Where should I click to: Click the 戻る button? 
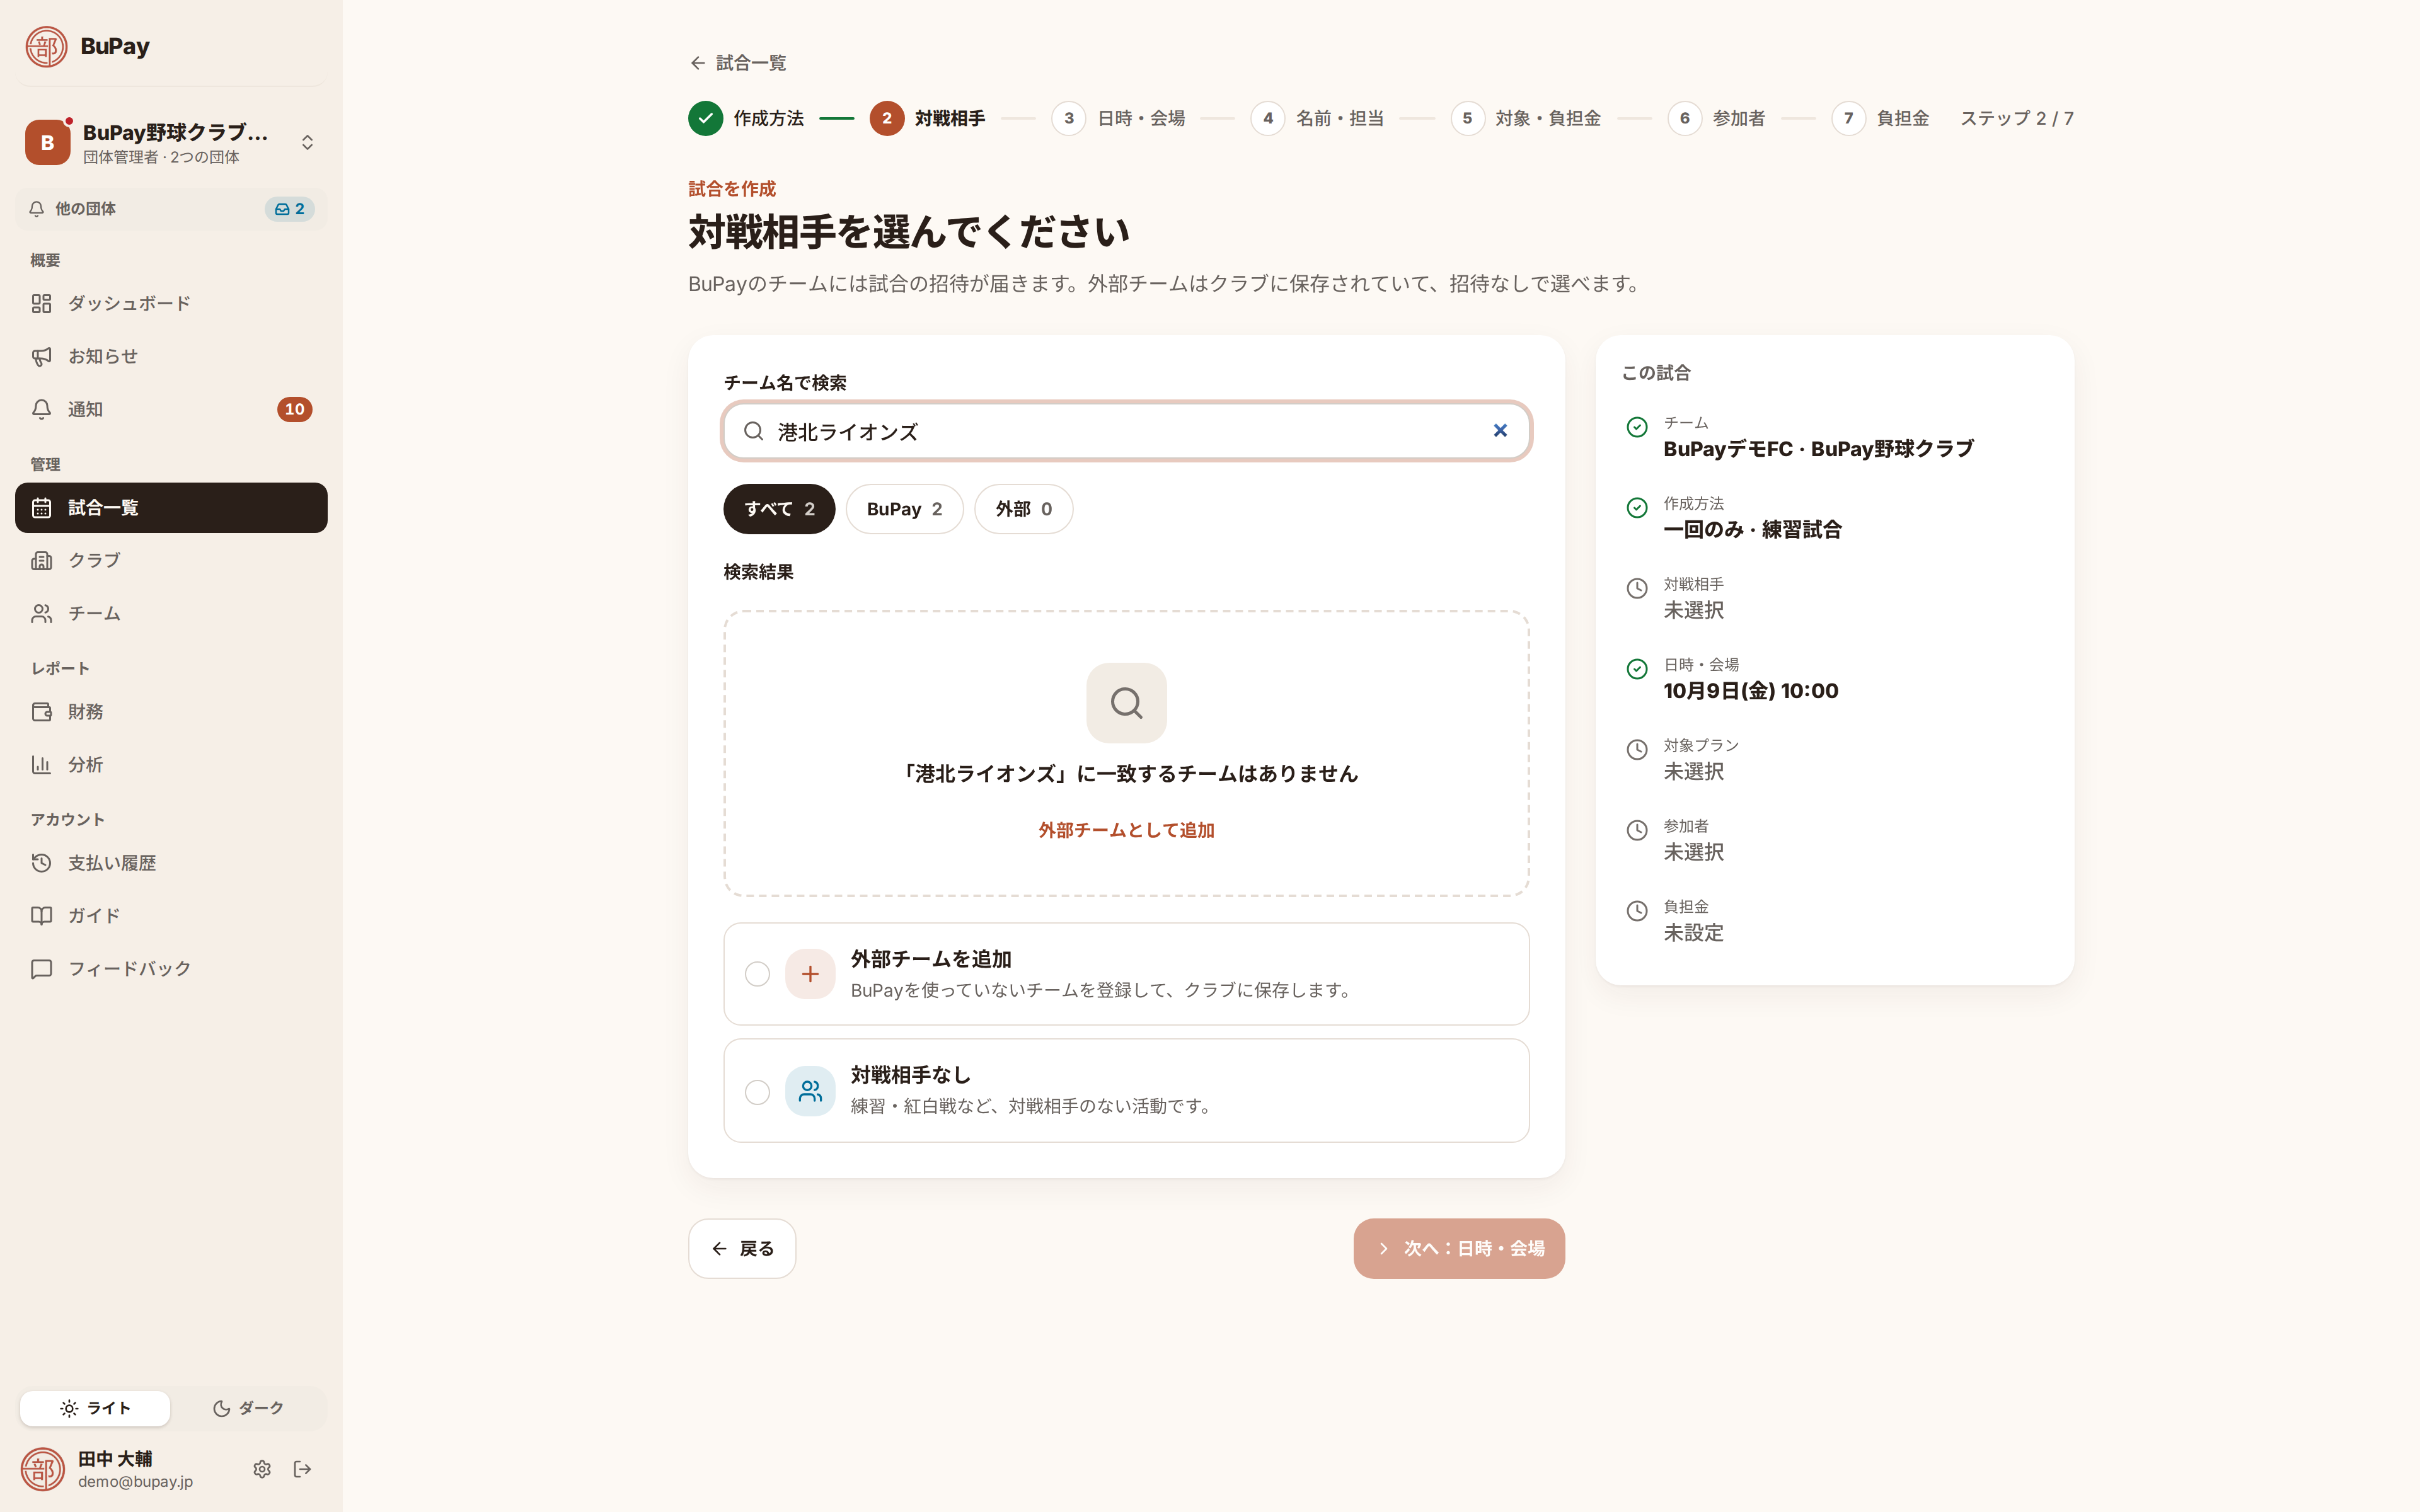click(742, 1248)
